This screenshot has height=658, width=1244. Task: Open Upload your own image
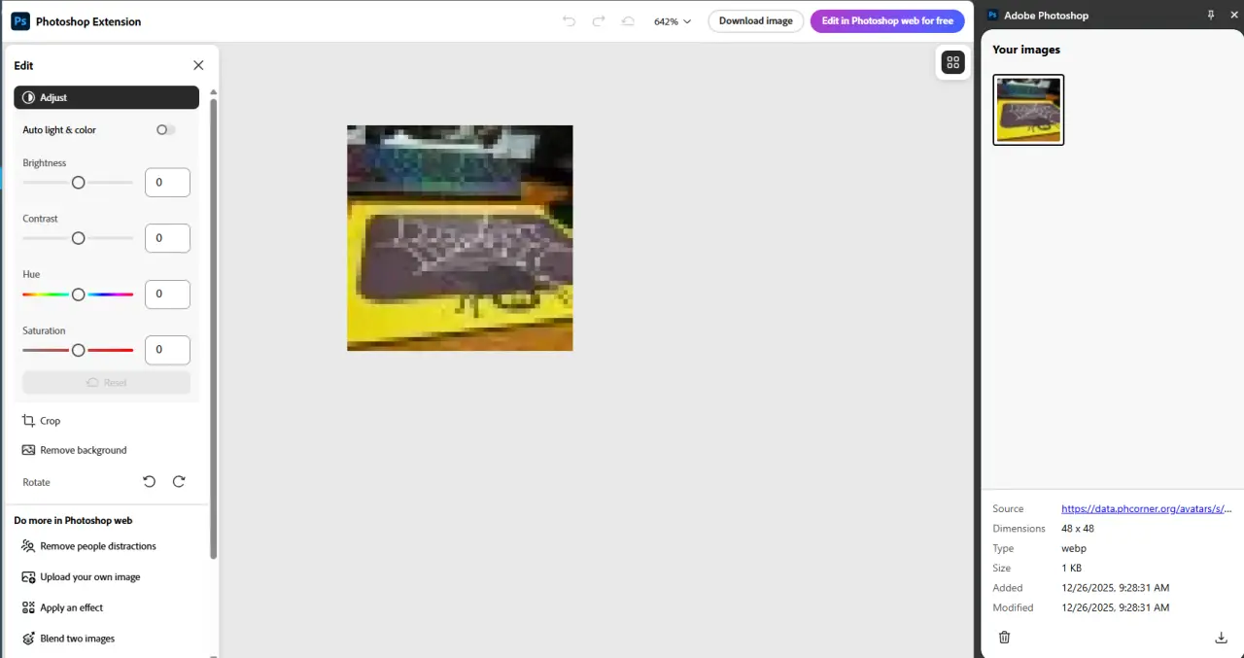[81, 577]
